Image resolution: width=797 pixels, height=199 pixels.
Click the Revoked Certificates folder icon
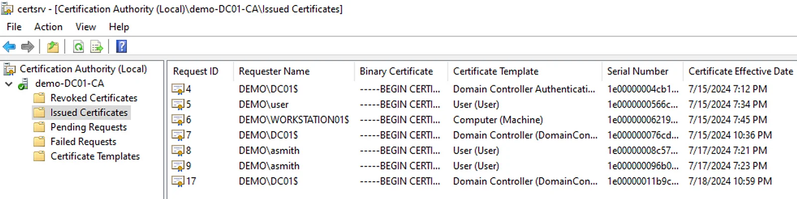coord(39,98)
